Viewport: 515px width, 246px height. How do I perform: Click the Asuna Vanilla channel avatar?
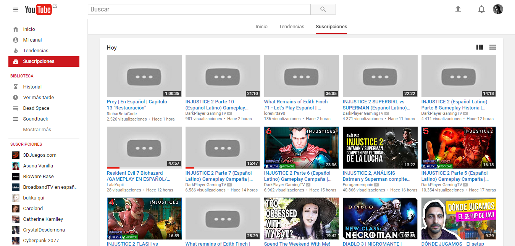16,166
